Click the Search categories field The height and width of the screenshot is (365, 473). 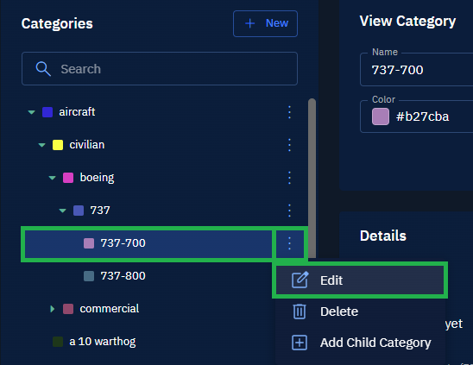point(160,69)
